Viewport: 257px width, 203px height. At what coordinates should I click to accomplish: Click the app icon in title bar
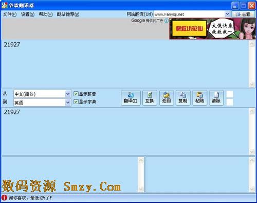pyautogui.click(x=4, y=5)
